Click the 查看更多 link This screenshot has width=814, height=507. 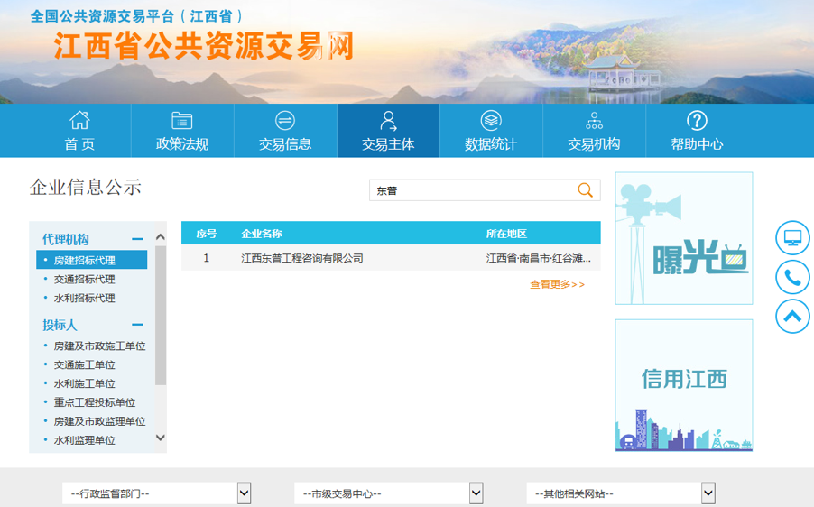point(557,284)
